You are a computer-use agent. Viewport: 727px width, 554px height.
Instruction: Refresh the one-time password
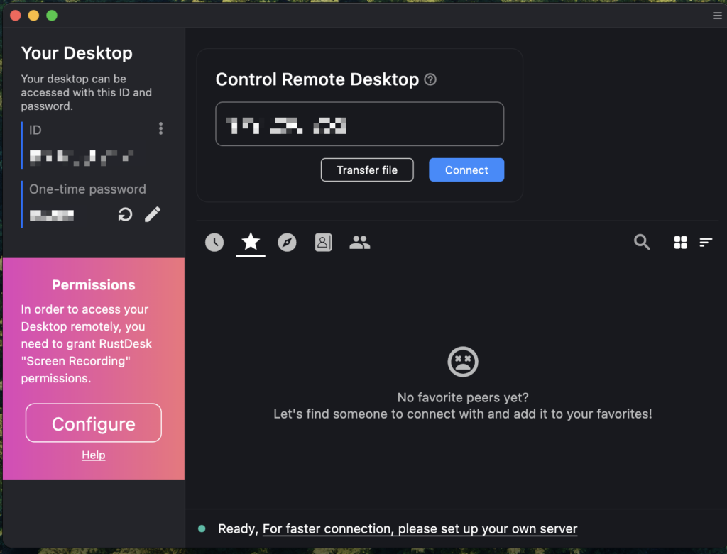125,214
